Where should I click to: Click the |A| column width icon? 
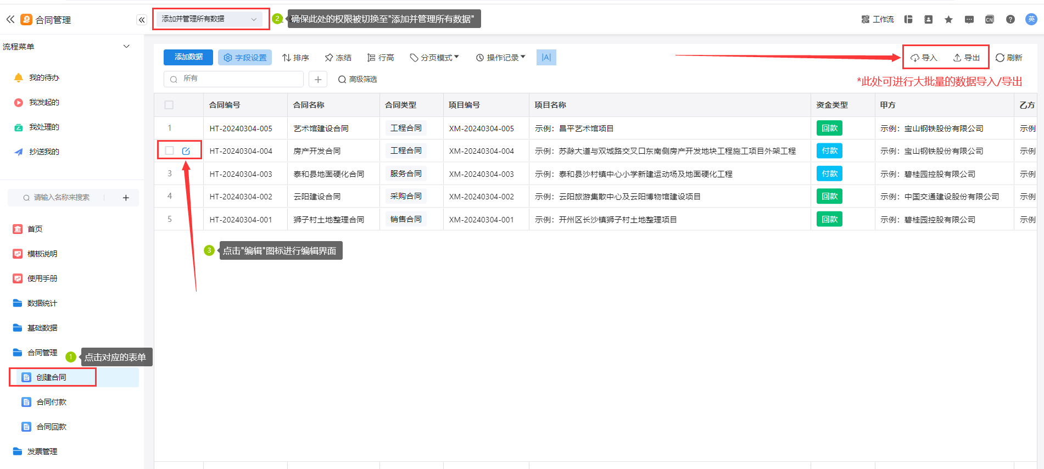(x=546, y=57)
